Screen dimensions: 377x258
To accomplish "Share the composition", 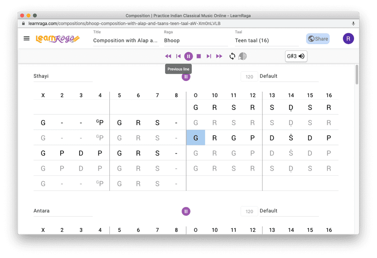I will point(318,39).
